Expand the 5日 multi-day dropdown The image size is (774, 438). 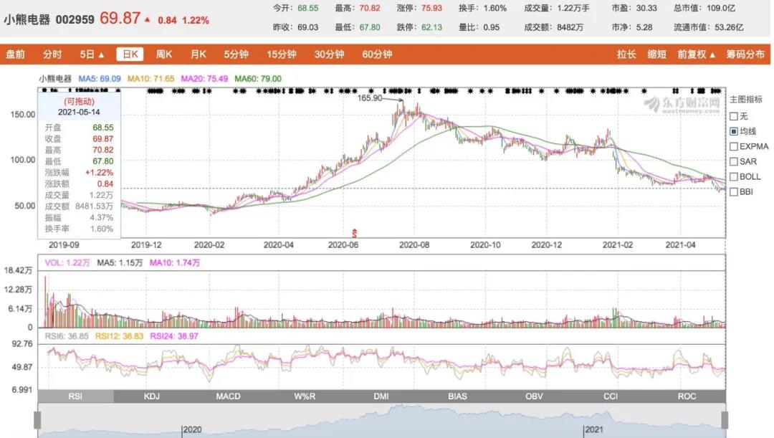tap(92, 54)
